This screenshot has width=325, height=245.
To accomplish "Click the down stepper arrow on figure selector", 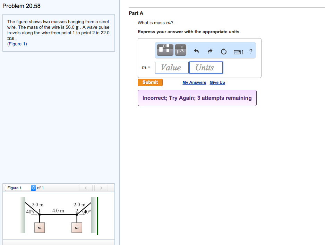I will (x=33, y=189).
